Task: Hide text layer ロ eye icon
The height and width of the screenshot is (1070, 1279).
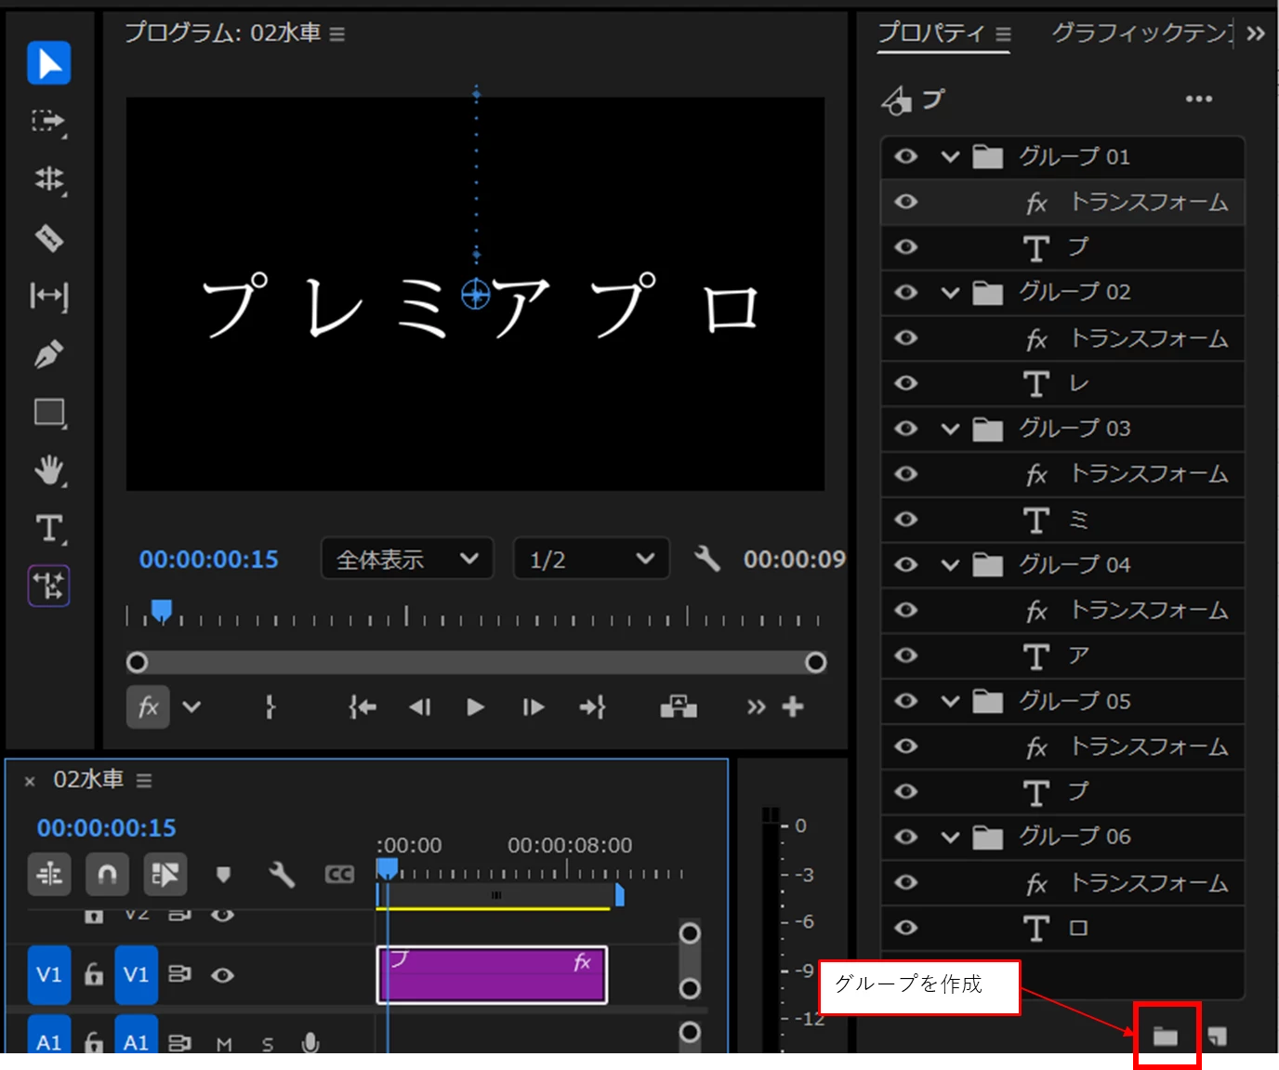Action: click(x=906, y=928)
